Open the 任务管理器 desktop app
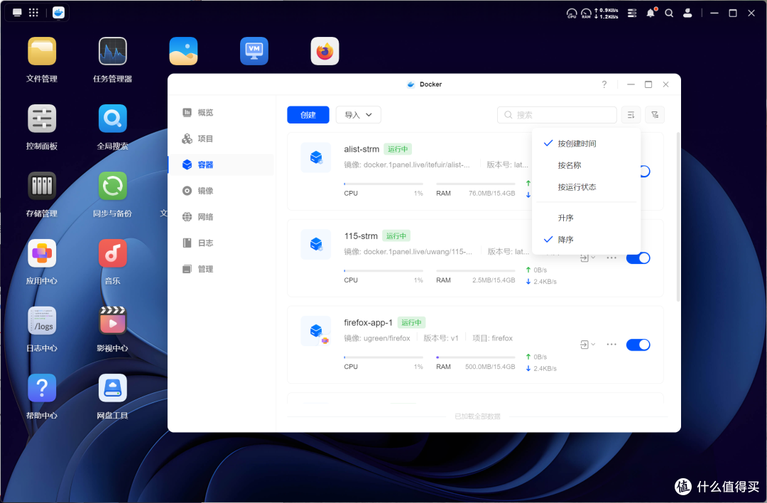 point(112,51)
